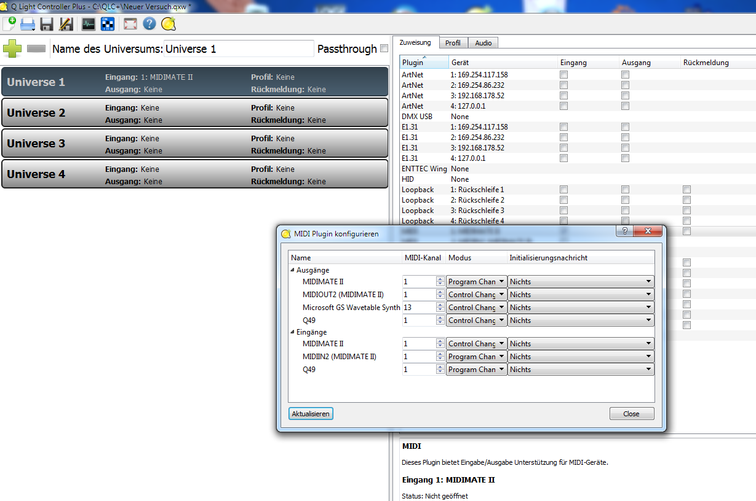756x501 pixels.
Task: Select the Microsoft GS Wavetable Synth row
Action: click(x=351, y=308)
